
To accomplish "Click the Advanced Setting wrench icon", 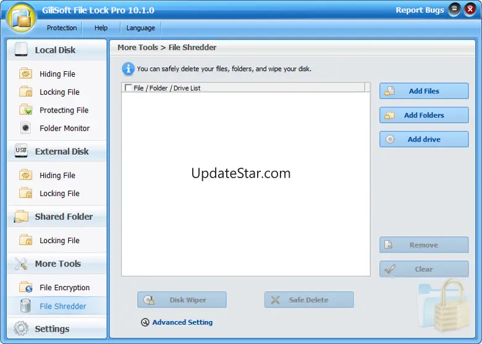I will pos(145,322).
